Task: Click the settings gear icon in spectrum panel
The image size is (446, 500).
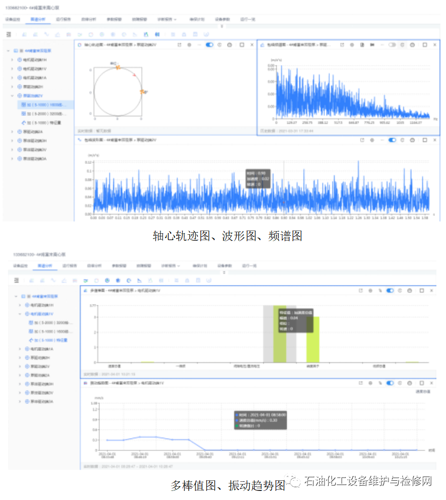Action: (352, 45)
